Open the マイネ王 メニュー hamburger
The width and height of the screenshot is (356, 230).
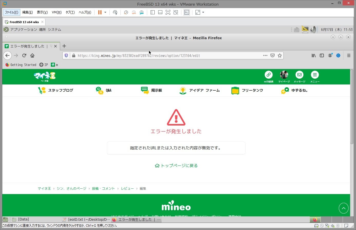(315, 75)
